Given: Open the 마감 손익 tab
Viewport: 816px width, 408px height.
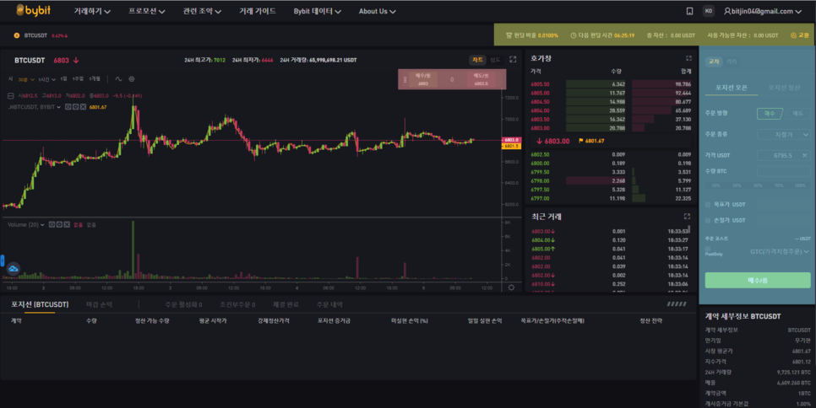Looking at the screenshot, I should tap(99, 304).
